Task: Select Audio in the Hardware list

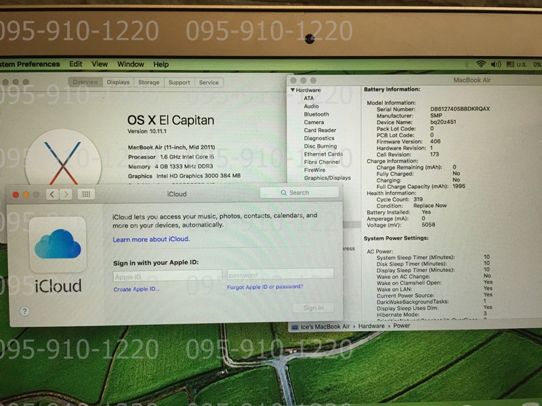Action: tap(311, 106)
